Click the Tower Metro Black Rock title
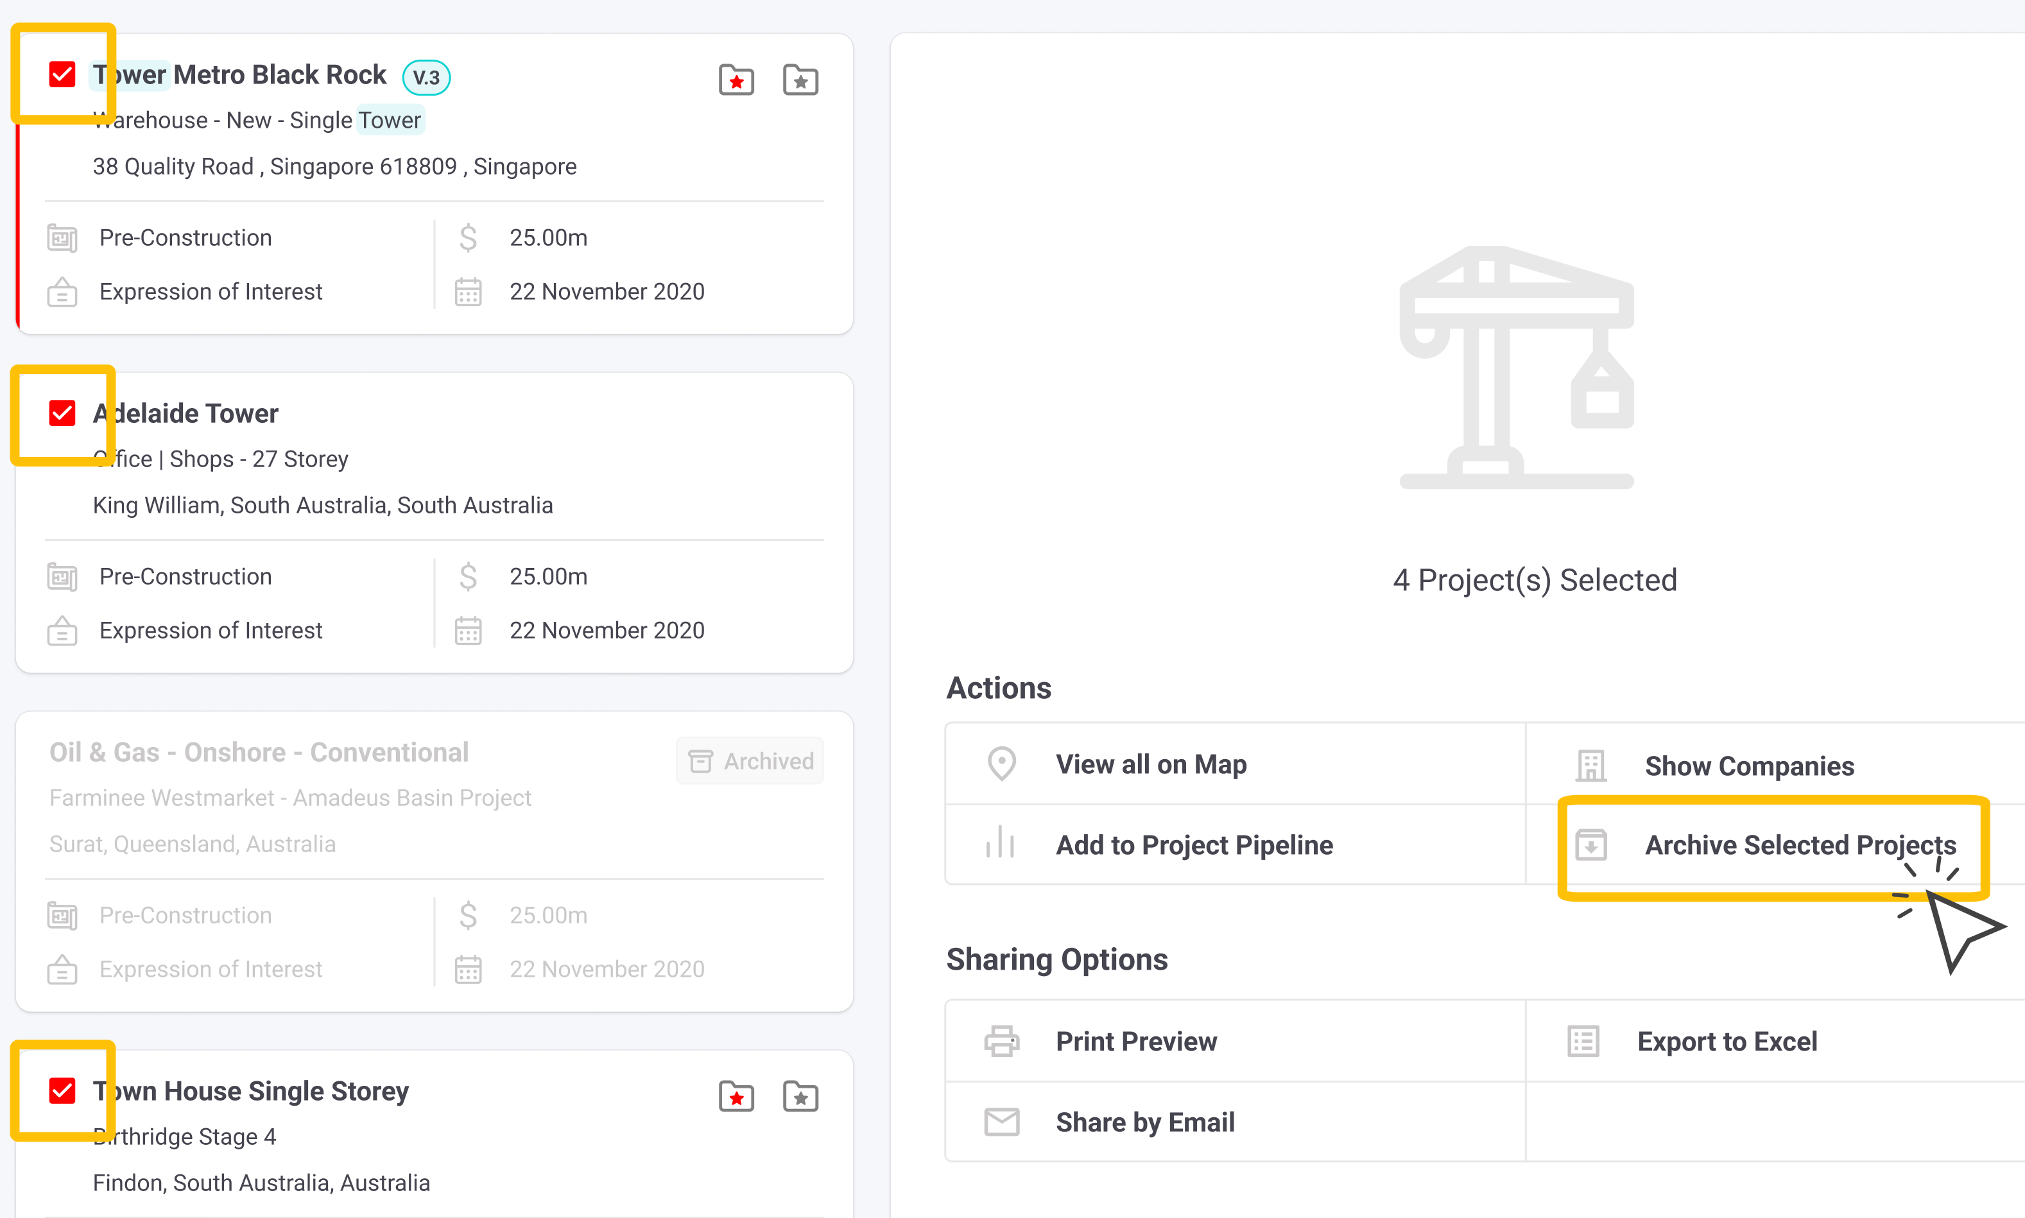Viewport: 2025px width, 1218px height. pos(239,74)
